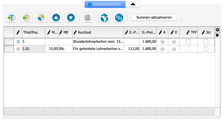The width and height of the screenshot is (224, 123).
Task: Click the pencil icon column header
Action: (18, 32)
